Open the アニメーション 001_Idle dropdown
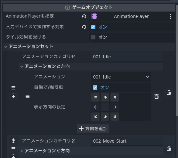This screenshot has width=178, height=158. point(121,77)
